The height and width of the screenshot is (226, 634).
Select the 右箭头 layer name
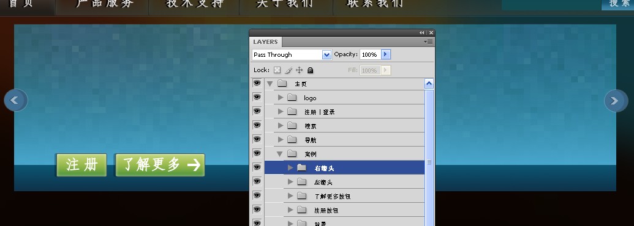click(324, 168)
